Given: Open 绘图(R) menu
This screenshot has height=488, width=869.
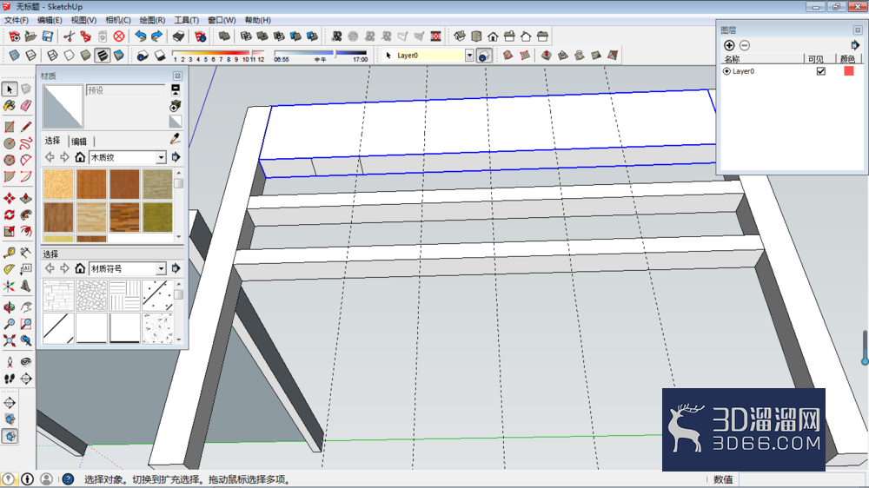Looking at the screenshot, I should click(152, 20).
